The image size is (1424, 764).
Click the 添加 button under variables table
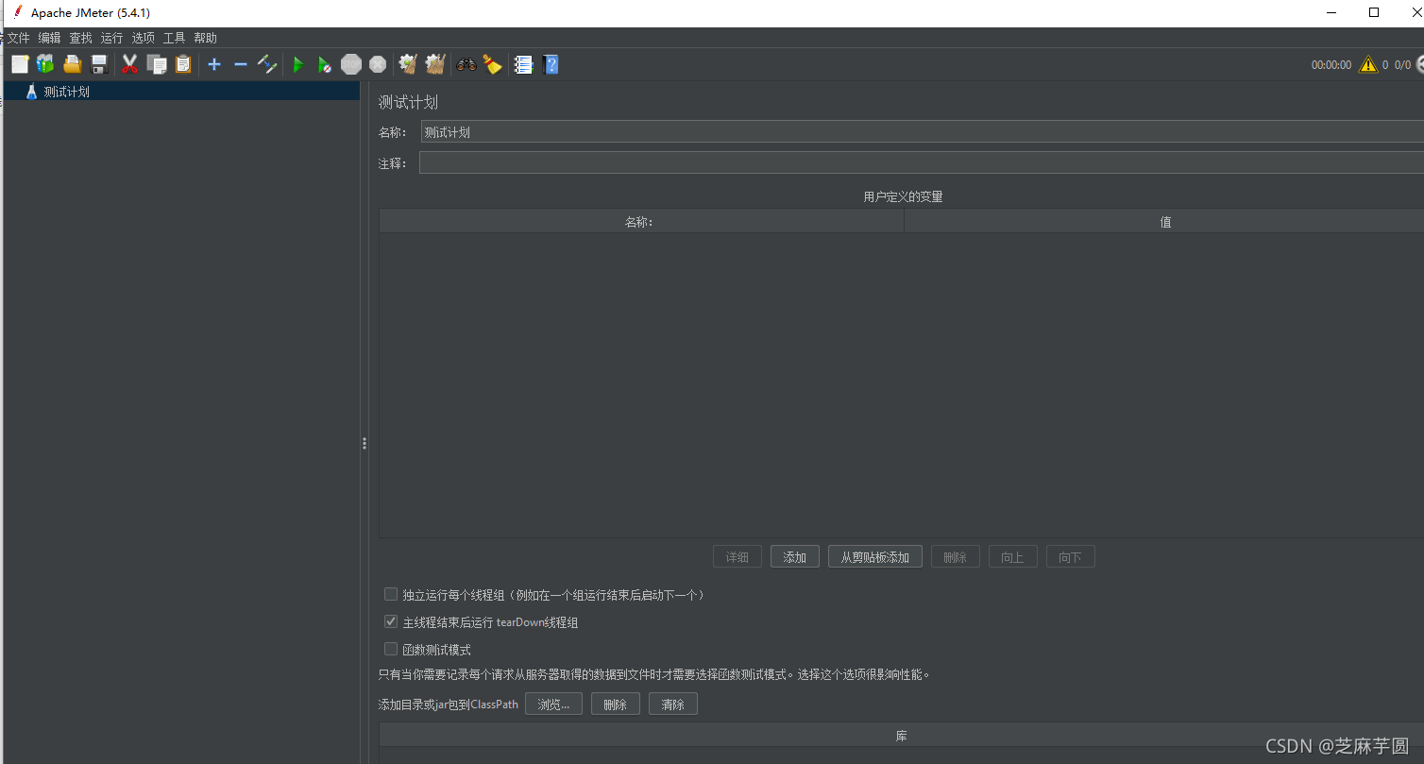pyautogui.click(x=795, y=557)
